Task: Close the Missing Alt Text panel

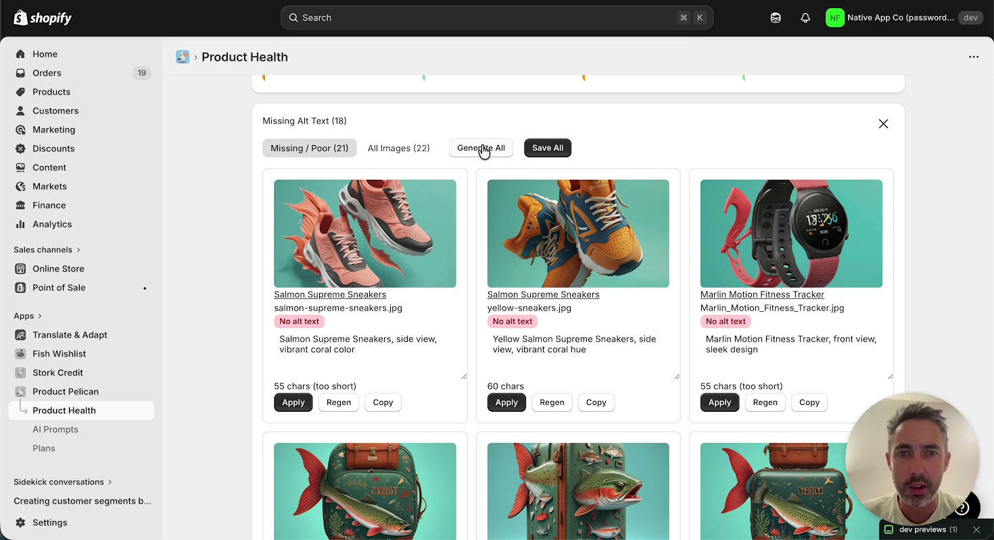Action: point(883,124)
